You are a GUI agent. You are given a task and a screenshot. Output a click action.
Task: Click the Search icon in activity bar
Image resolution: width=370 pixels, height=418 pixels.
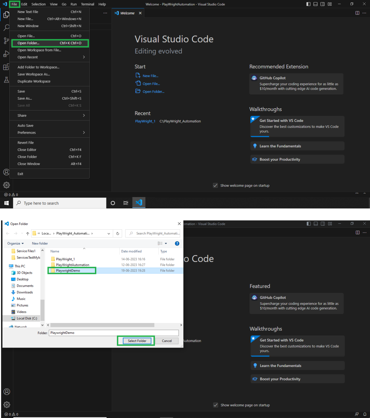click(6, 27)
